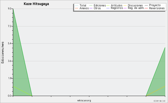Click the orange Anexos line swatch
Viewport: 168px width, 103px height.
click(77, 8)
